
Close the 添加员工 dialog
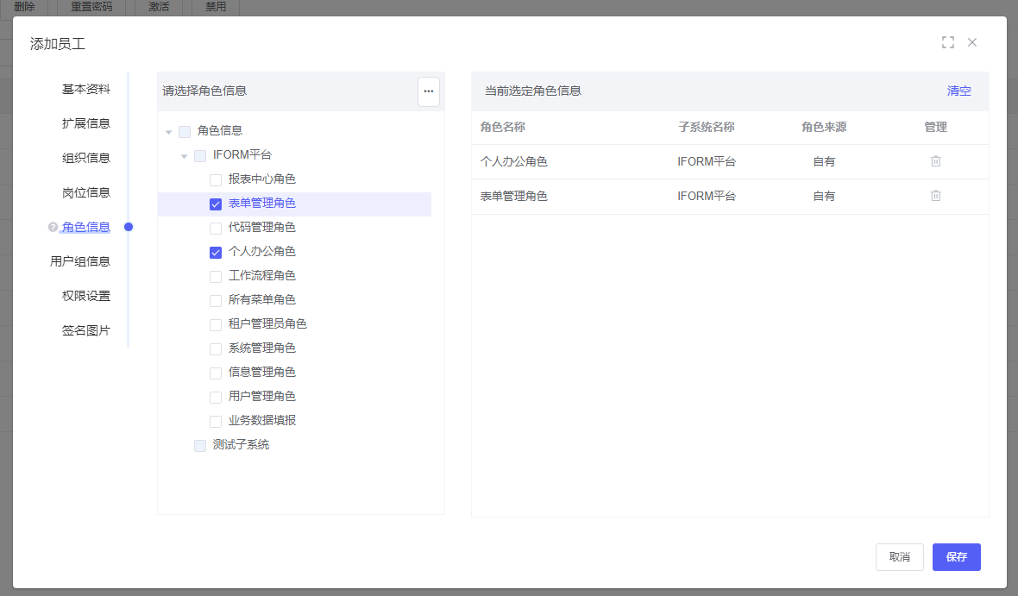972,42
